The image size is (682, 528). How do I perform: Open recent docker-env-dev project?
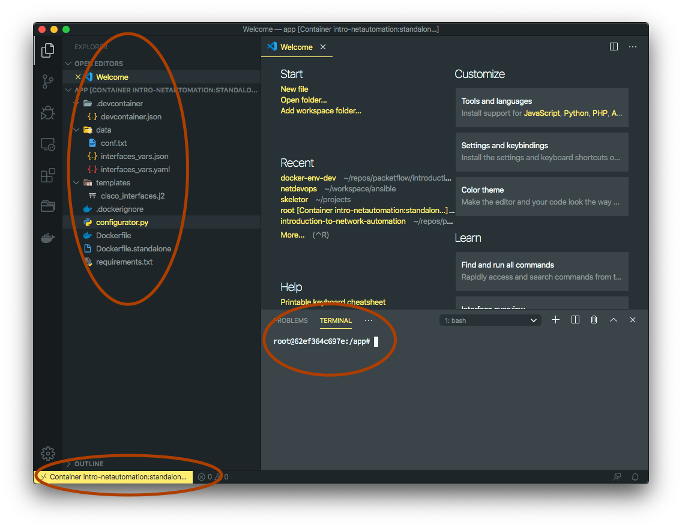(x=309, y=178)
